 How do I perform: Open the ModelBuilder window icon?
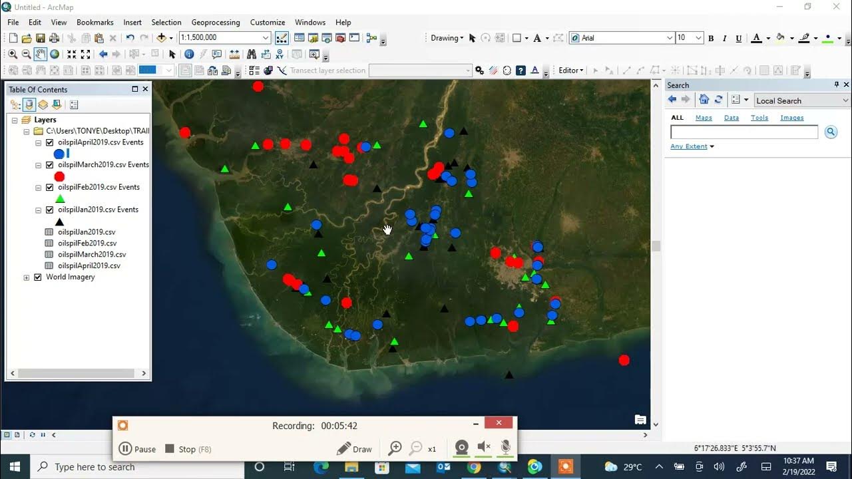(x=371, y=38)
